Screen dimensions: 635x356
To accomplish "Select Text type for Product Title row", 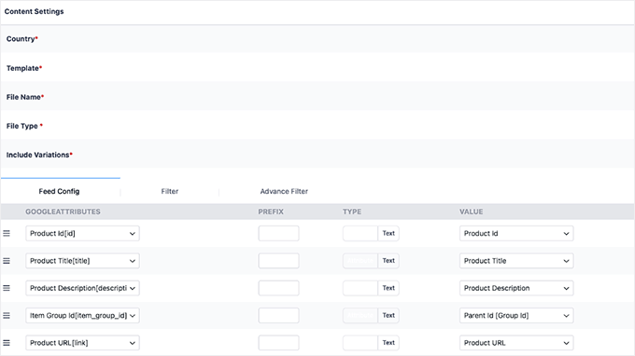I will pos(388,261).
